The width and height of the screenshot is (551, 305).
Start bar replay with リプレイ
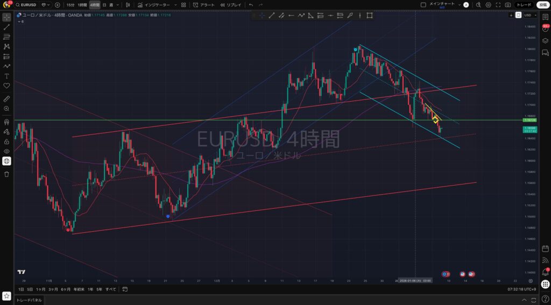[231, 5]
